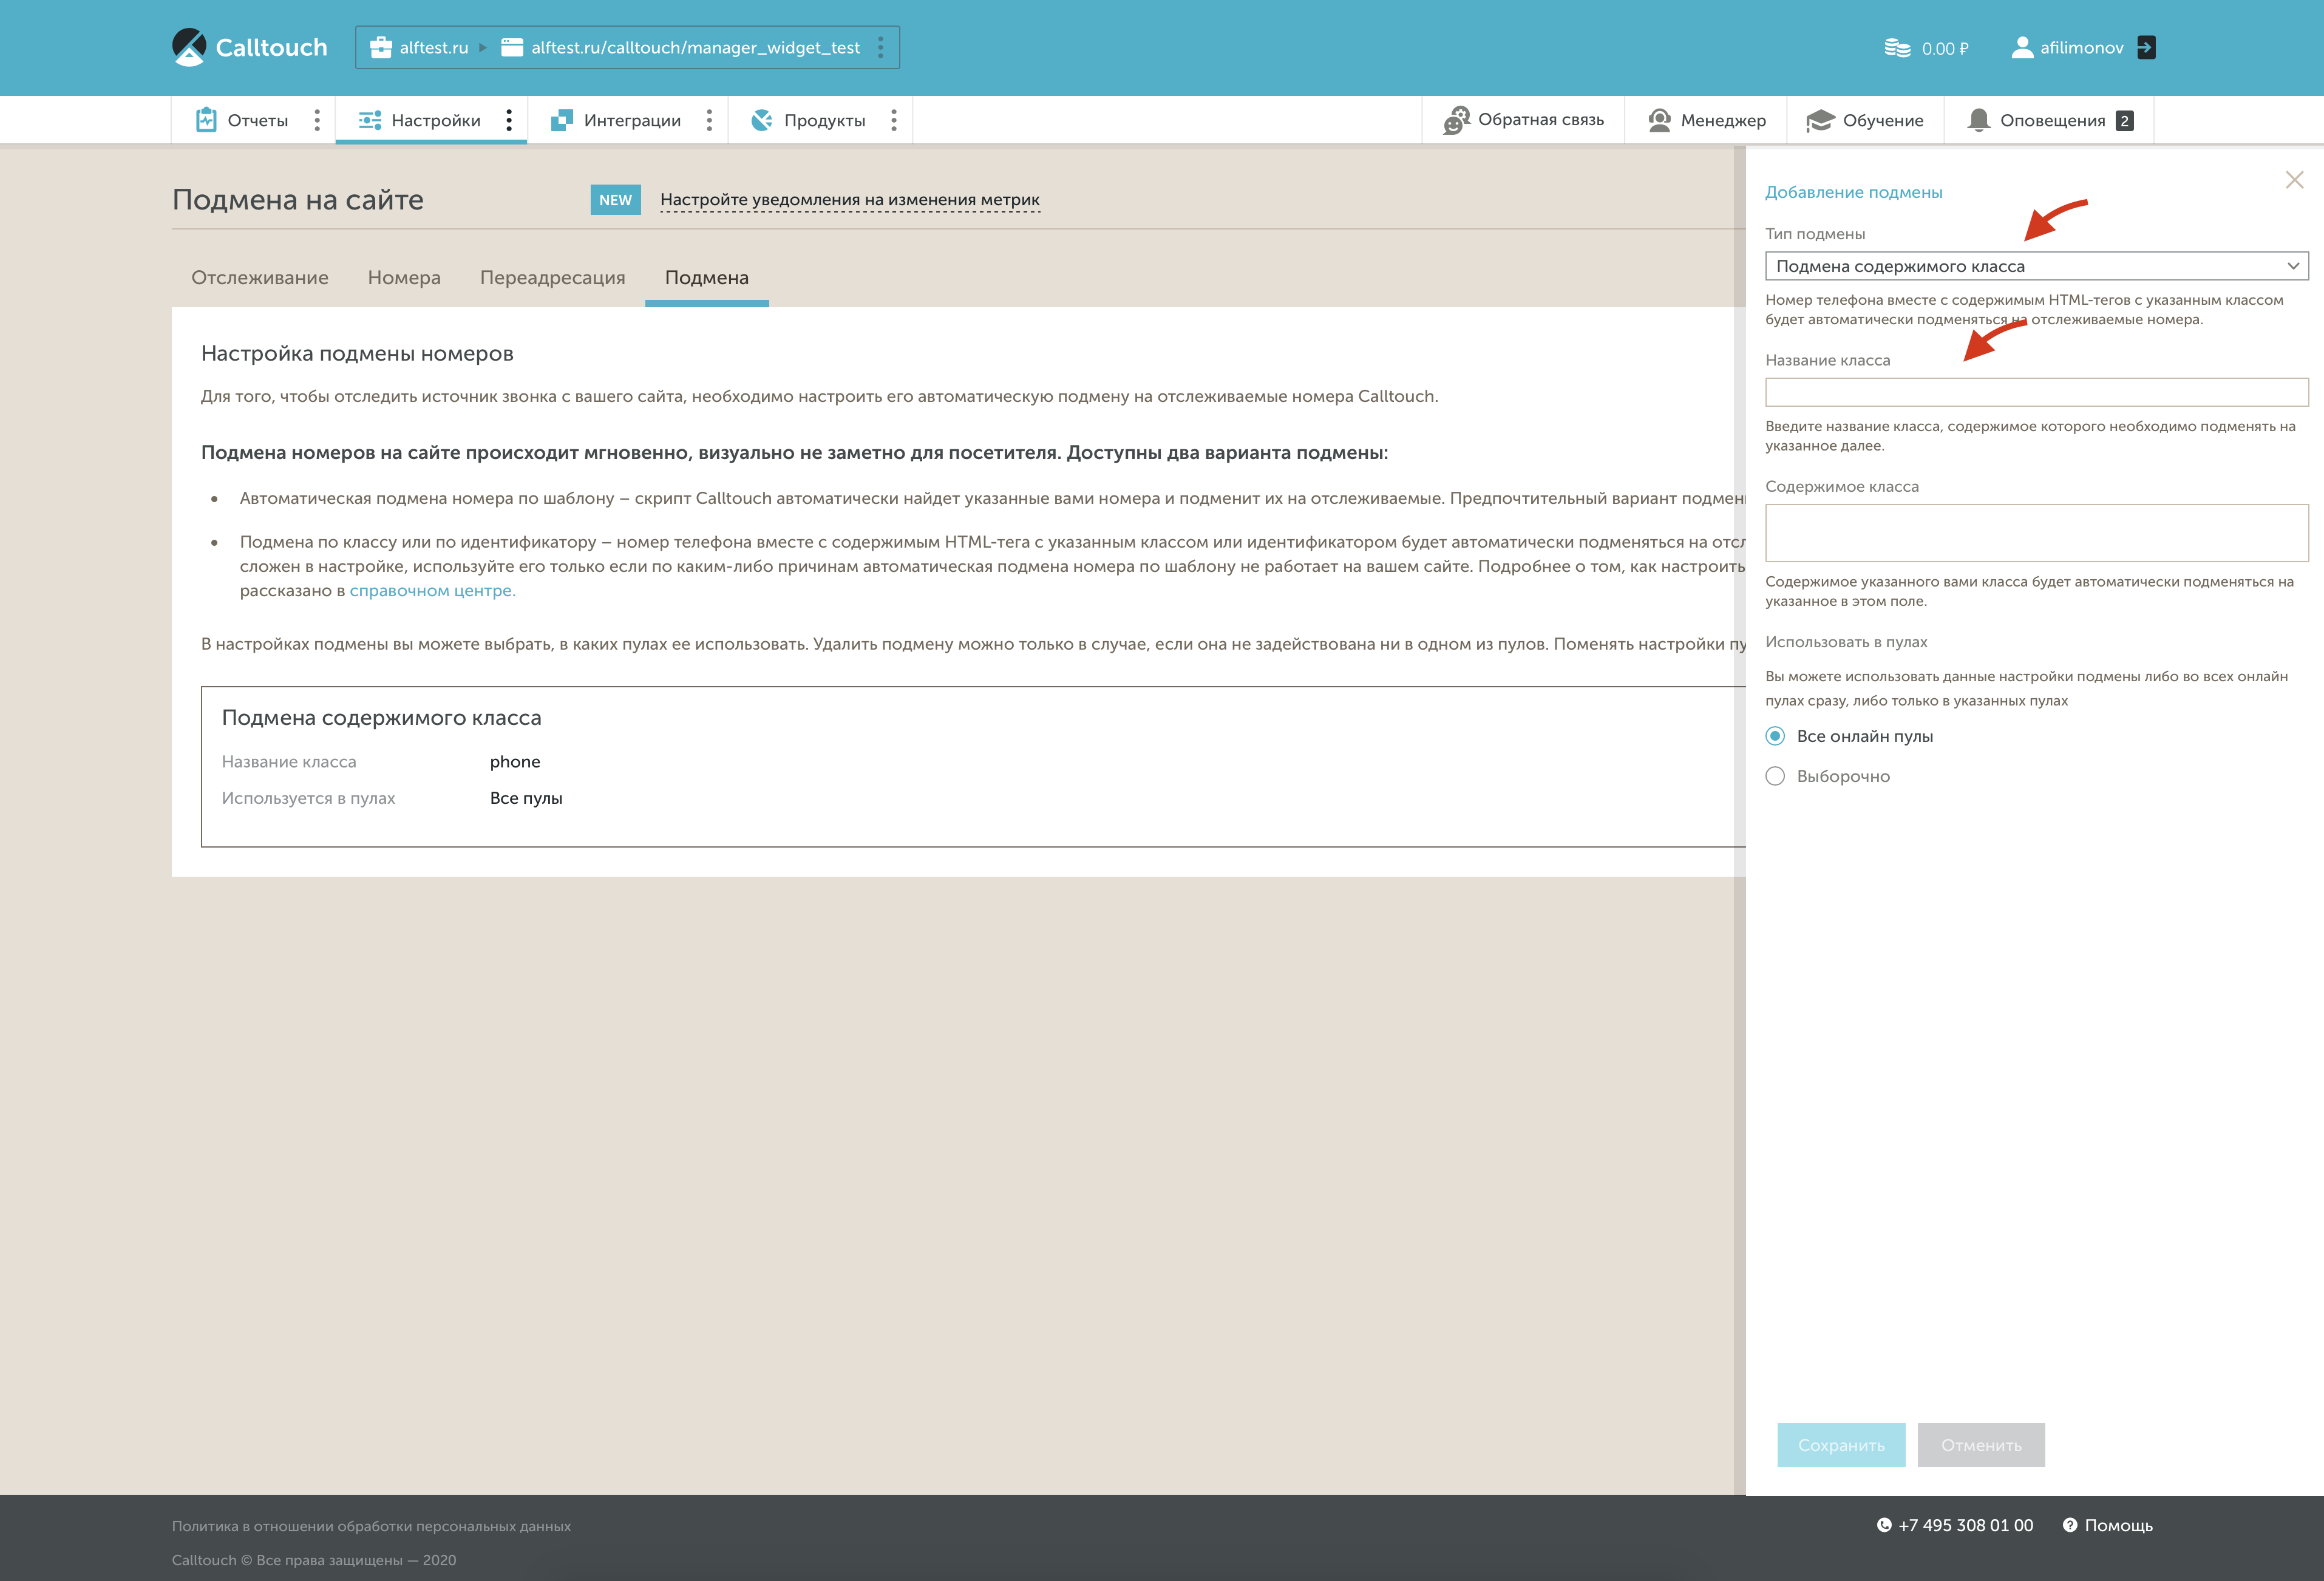The height and width of the screenshot is (1581, 2324).
Task: Expand the Отчеты three-dot submenu
Action: coord(317,120)
